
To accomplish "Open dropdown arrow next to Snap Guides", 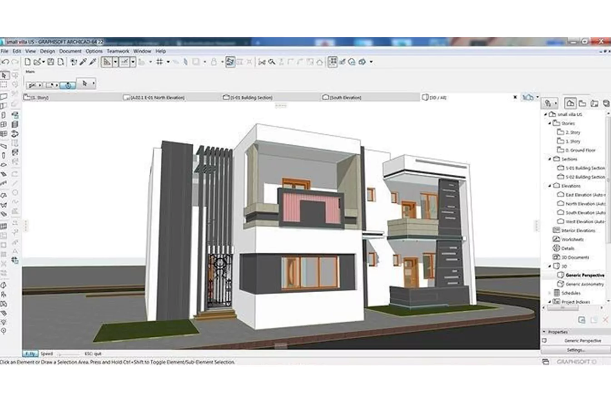I will pos(133,62).
